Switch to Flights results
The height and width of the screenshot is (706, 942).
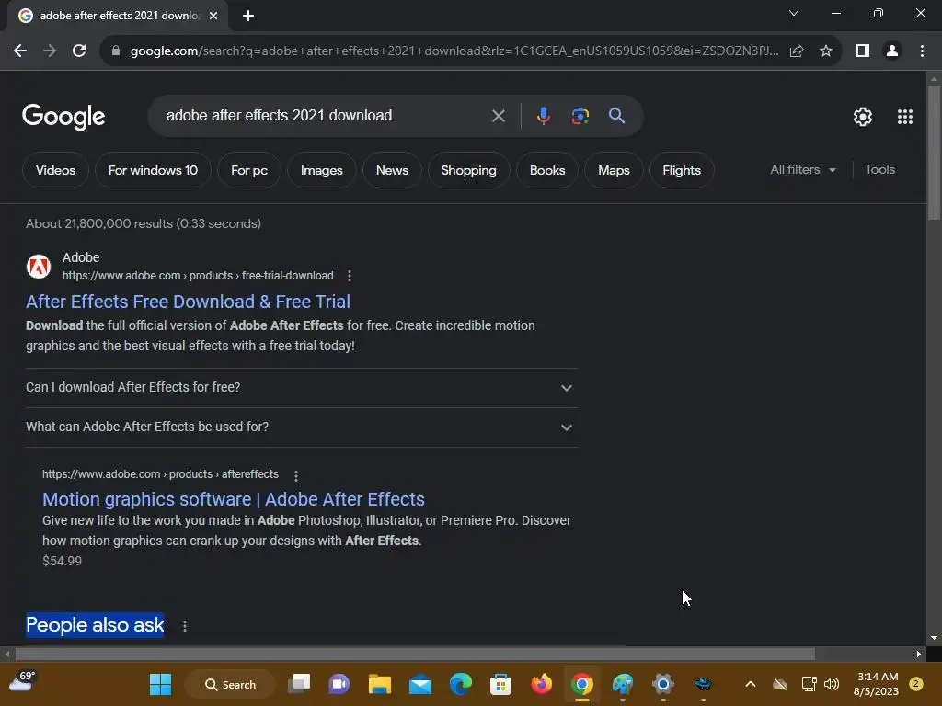(682, 170)
